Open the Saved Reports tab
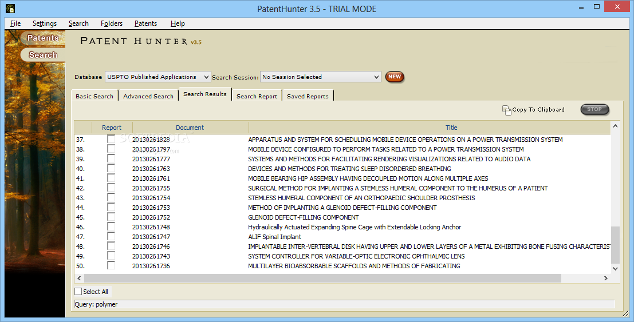The width and height of the screenshot is (634, 322). 308,96
